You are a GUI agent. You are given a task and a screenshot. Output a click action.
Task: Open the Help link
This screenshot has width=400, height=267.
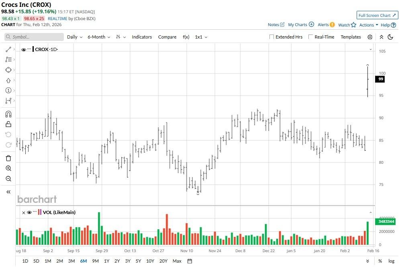(x=388, y=25)
